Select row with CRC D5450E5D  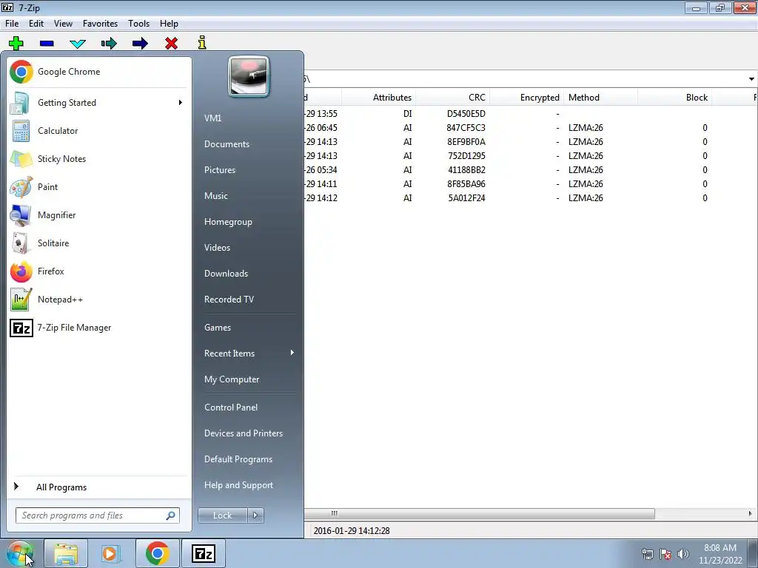tap(531, 113)
